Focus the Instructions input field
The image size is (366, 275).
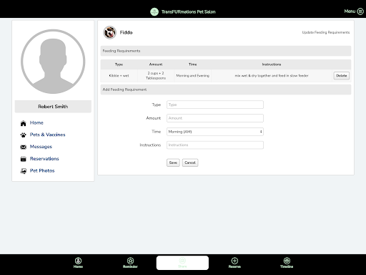click(215, 145)
